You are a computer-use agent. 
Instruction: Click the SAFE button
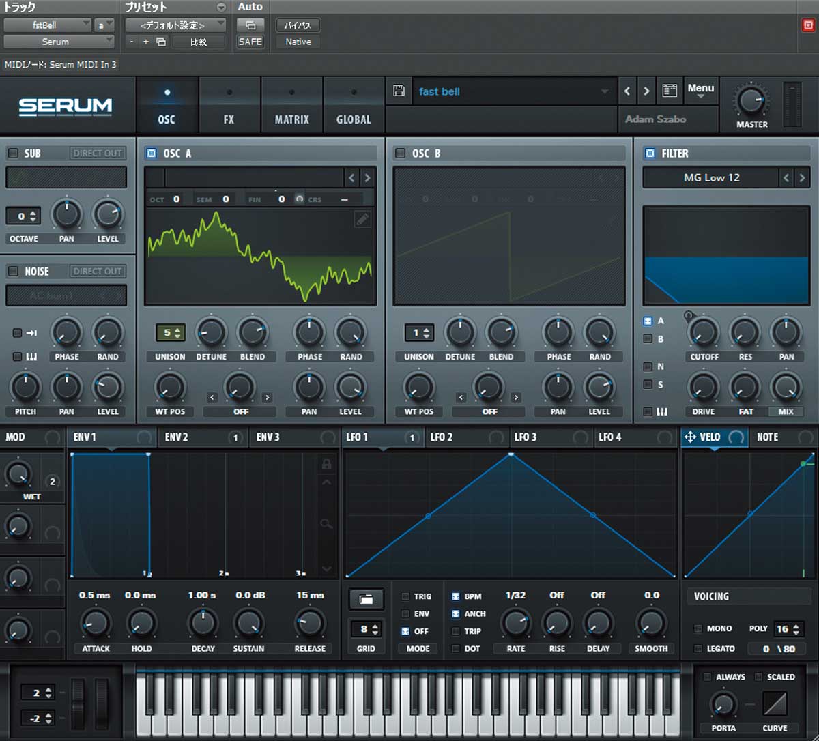[250, 42]
